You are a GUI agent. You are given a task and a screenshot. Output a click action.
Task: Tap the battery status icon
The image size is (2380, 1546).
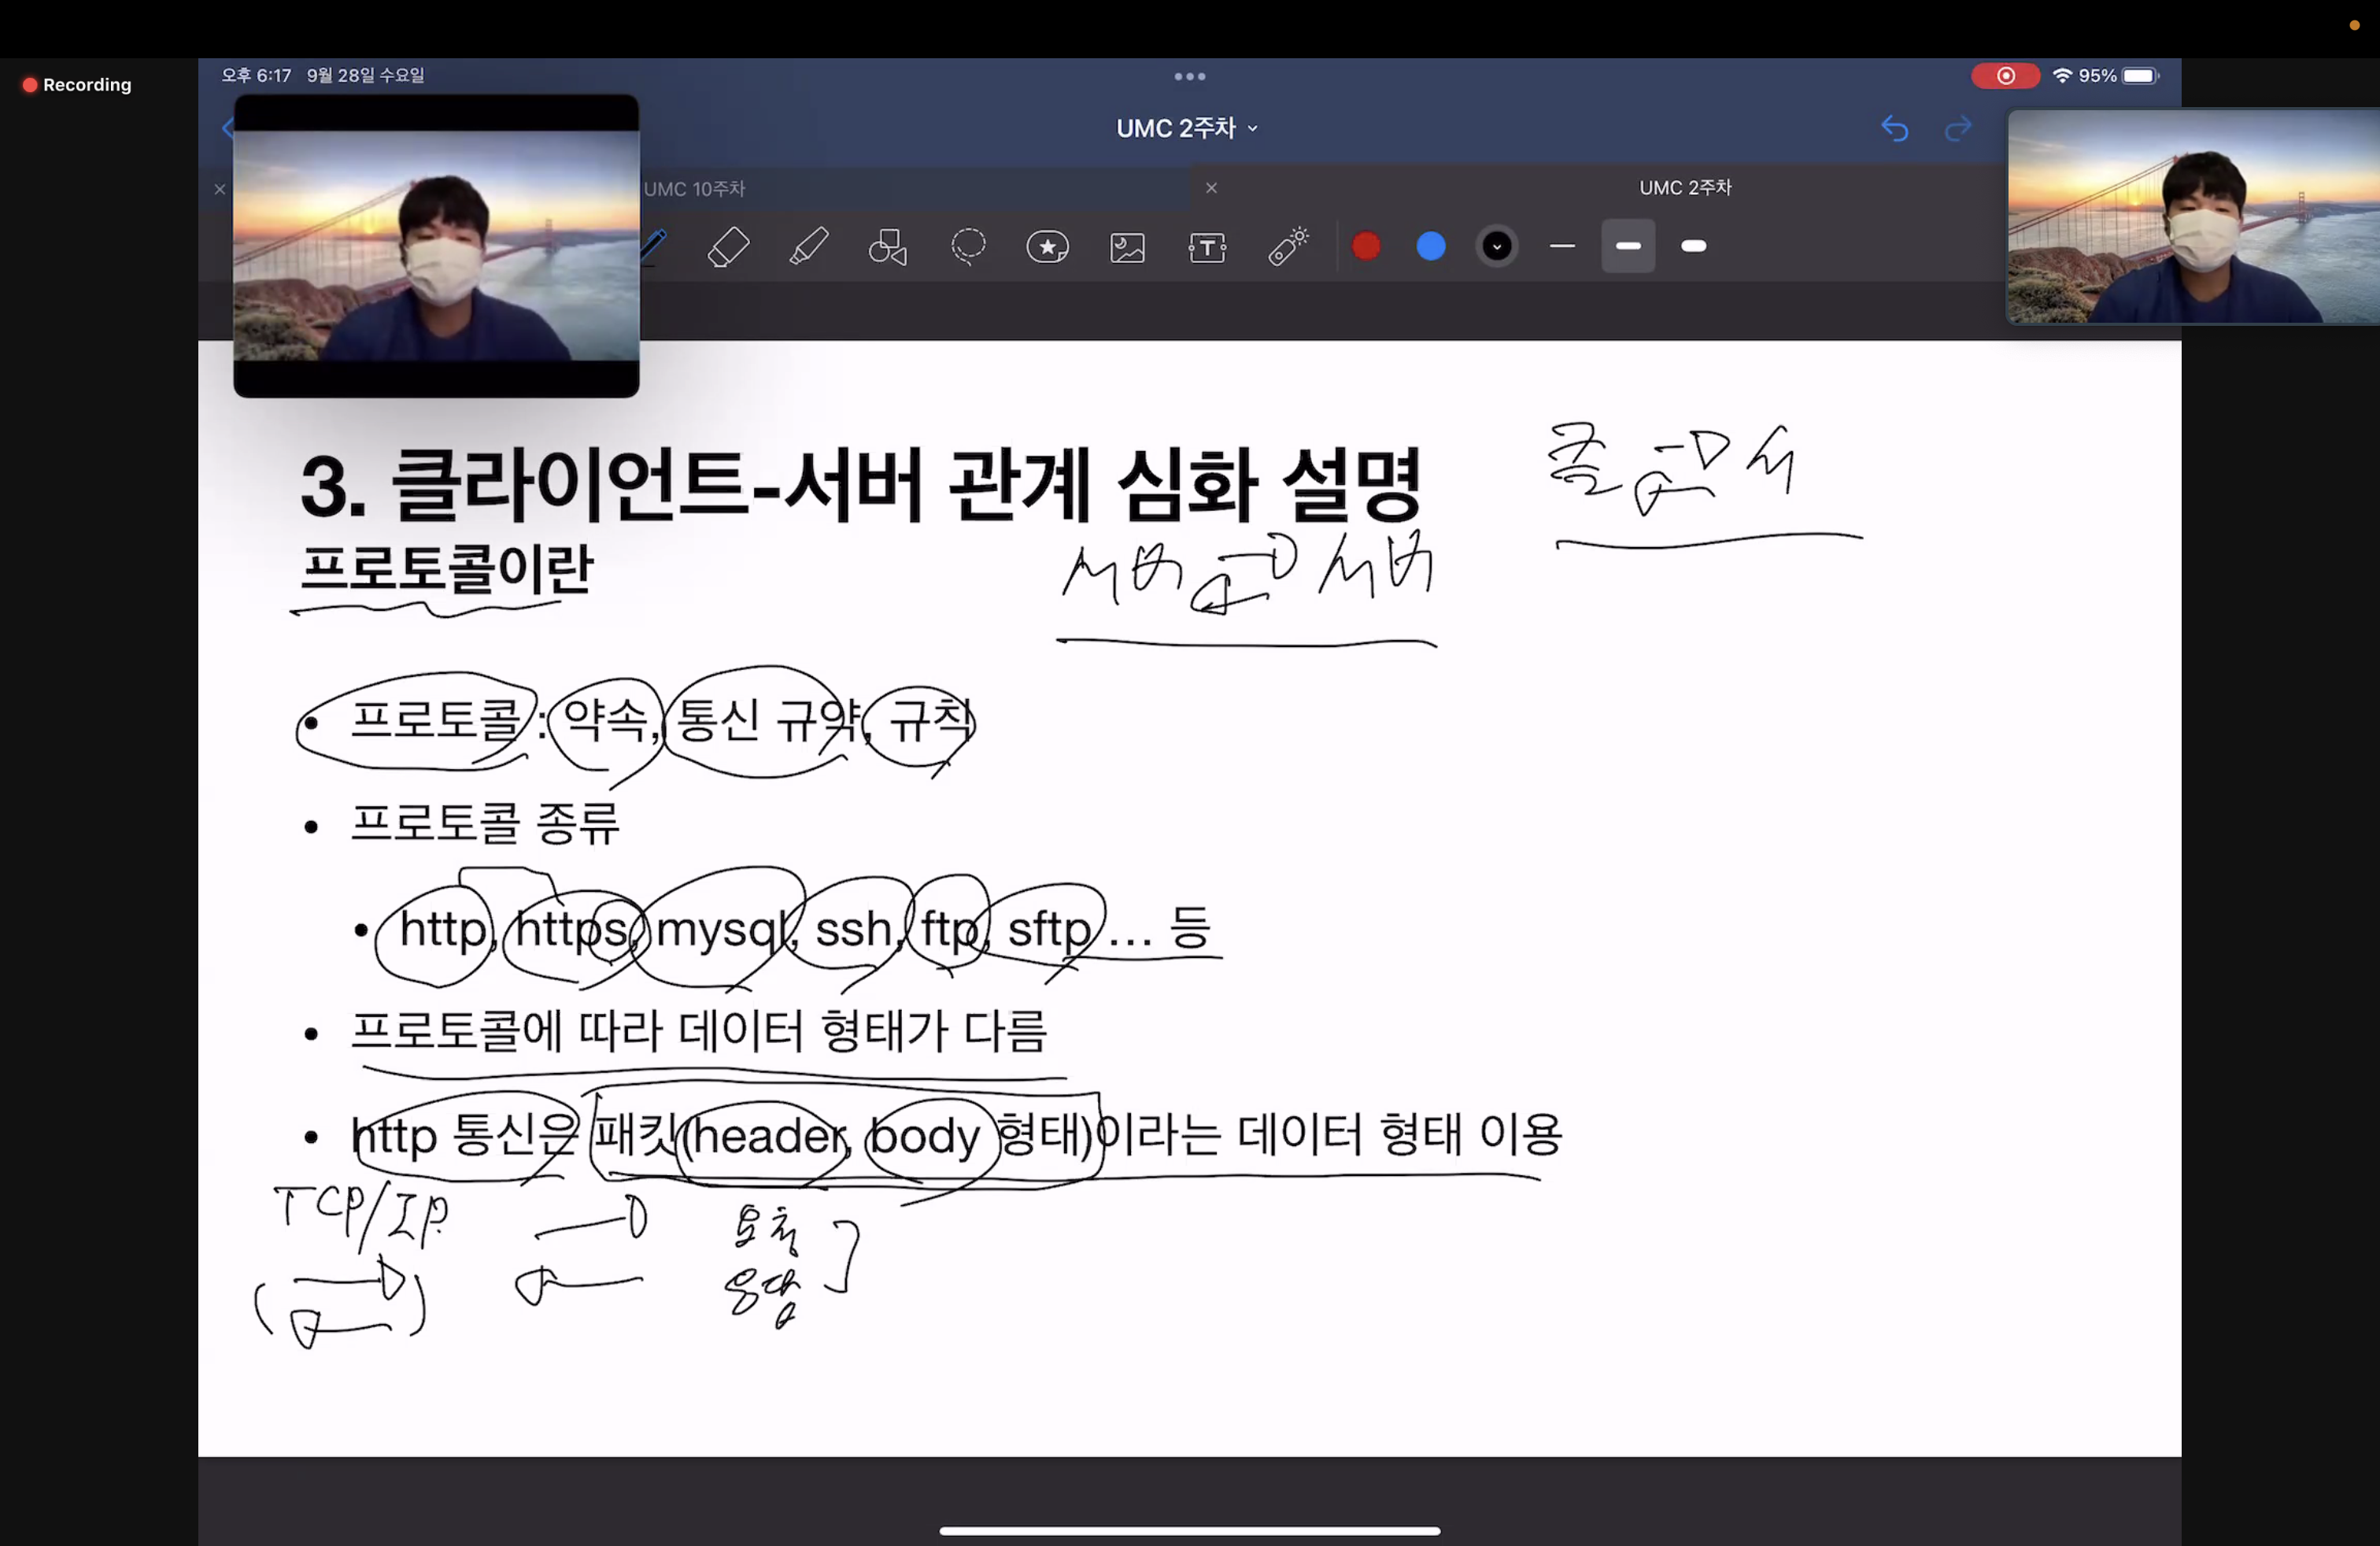pyautogui.click(x=2141, y=76)
